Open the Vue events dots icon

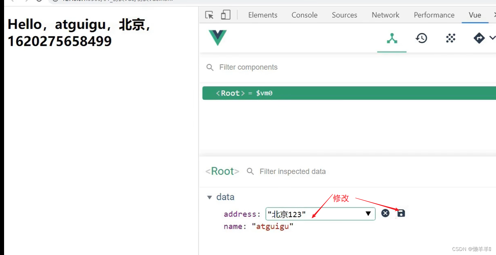pyautogui.click(x=451, y=38)
